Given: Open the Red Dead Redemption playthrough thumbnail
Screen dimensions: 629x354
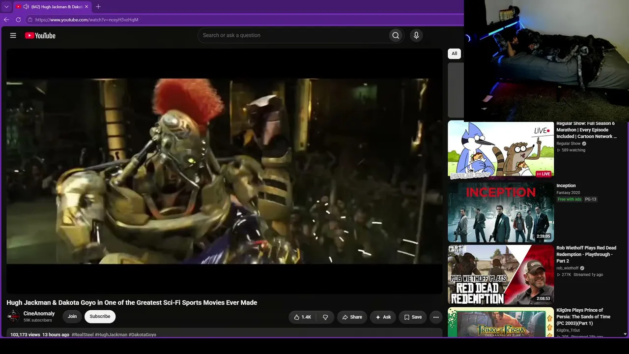Looking at the screenshot, I should (501, 275).
